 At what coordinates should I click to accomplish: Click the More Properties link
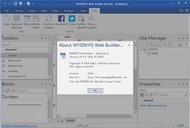157,105
